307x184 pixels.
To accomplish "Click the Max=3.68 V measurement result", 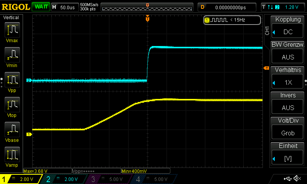I will pos(47,171).
